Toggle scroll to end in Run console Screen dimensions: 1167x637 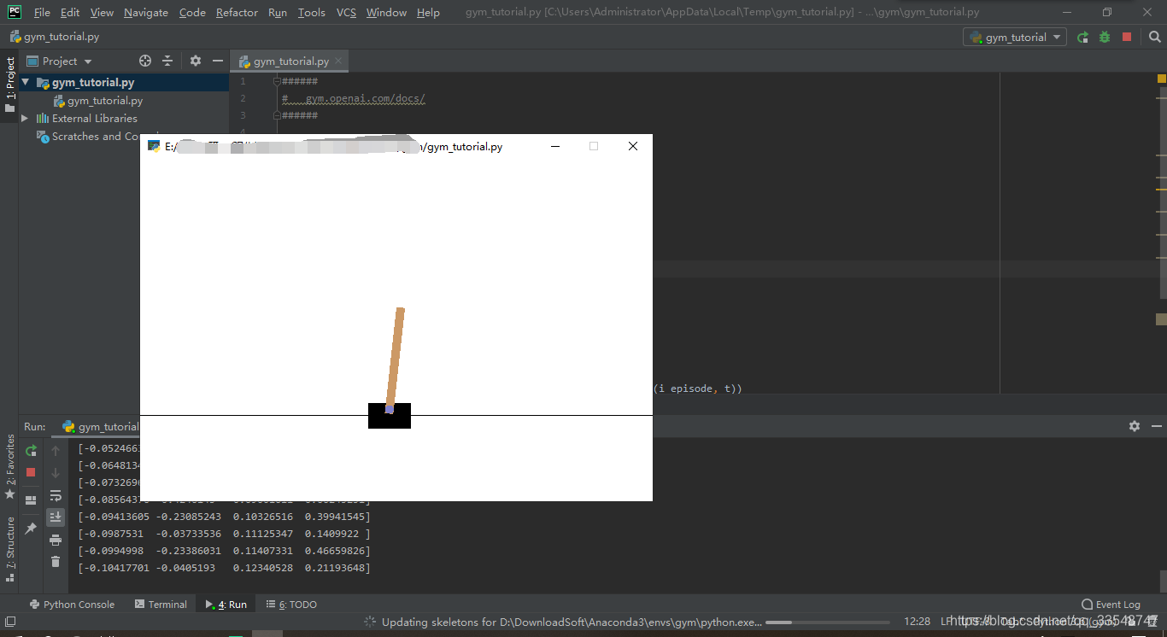[x=56, y=517]
